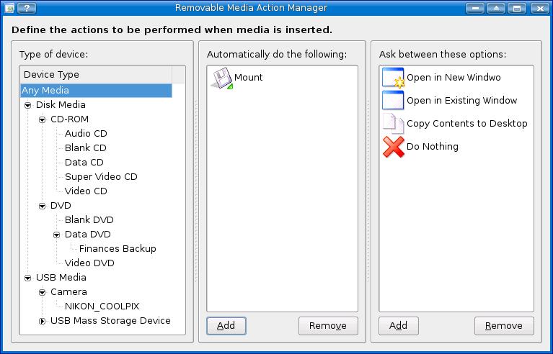Click Remove under ask options list
This screenshot has width=553, height=354.
[x=504, y=326]
